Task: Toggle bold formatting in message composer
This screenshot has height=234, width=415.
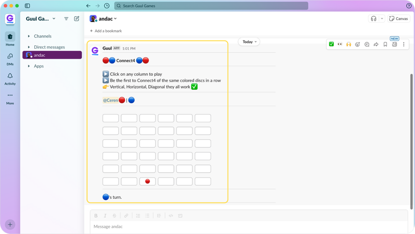Action: point(96,216)
